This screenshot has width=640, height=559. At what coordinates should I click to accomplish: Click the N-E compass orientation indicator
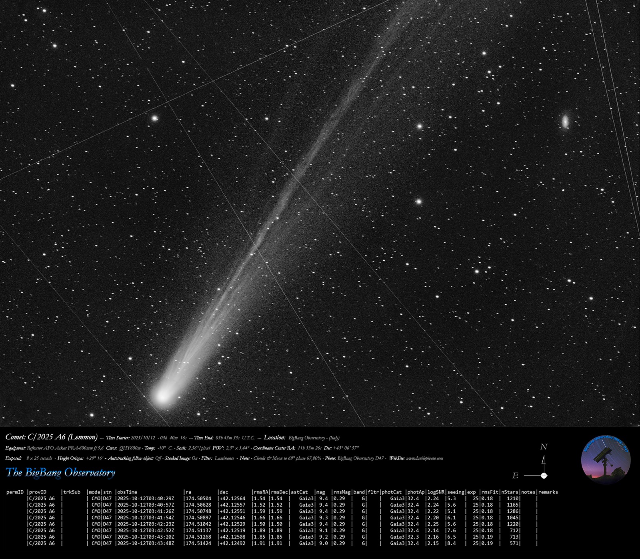click(x=536, y=463)
